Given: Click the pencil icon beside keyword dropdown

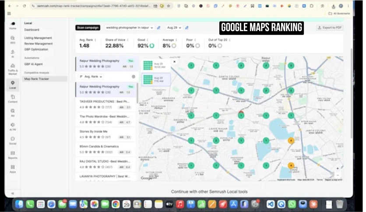Looking at the screenshot, I should point(159,28).
